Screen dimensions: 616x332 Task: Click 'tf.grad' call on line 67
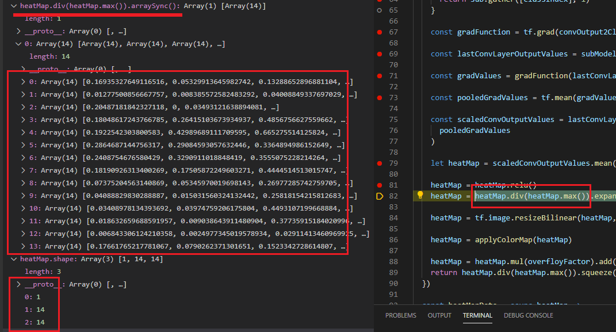point(539,32)
